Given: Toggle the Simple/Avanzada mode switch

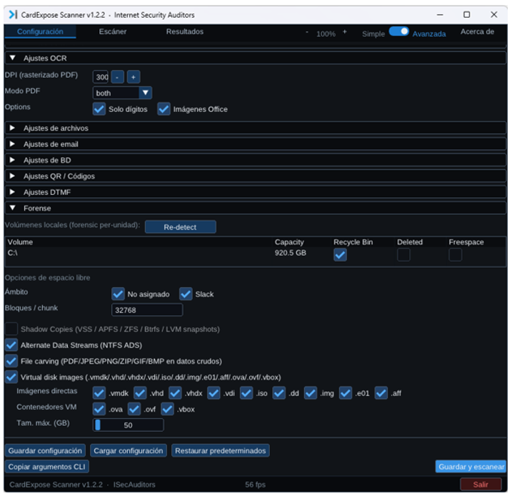Looking at the screenshot, I should (x=398, y=31).
